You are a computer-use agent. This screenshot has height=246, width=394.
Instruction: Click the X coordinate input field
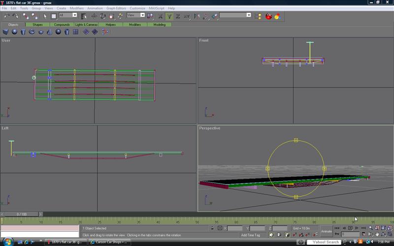[235, 228]
